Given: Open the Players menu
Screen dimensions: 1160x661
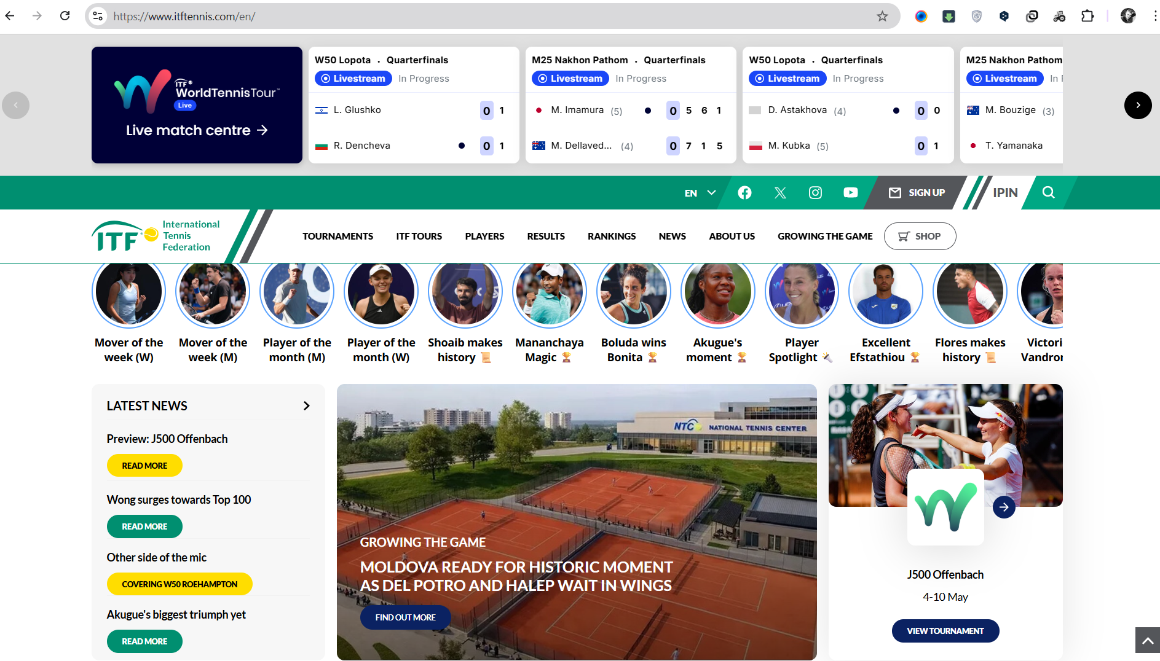Looking at the screenshot, I should point(484,237).
